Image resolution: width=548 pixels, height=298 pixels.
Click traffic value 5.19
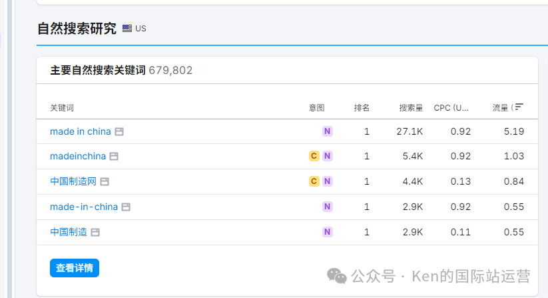514,131
